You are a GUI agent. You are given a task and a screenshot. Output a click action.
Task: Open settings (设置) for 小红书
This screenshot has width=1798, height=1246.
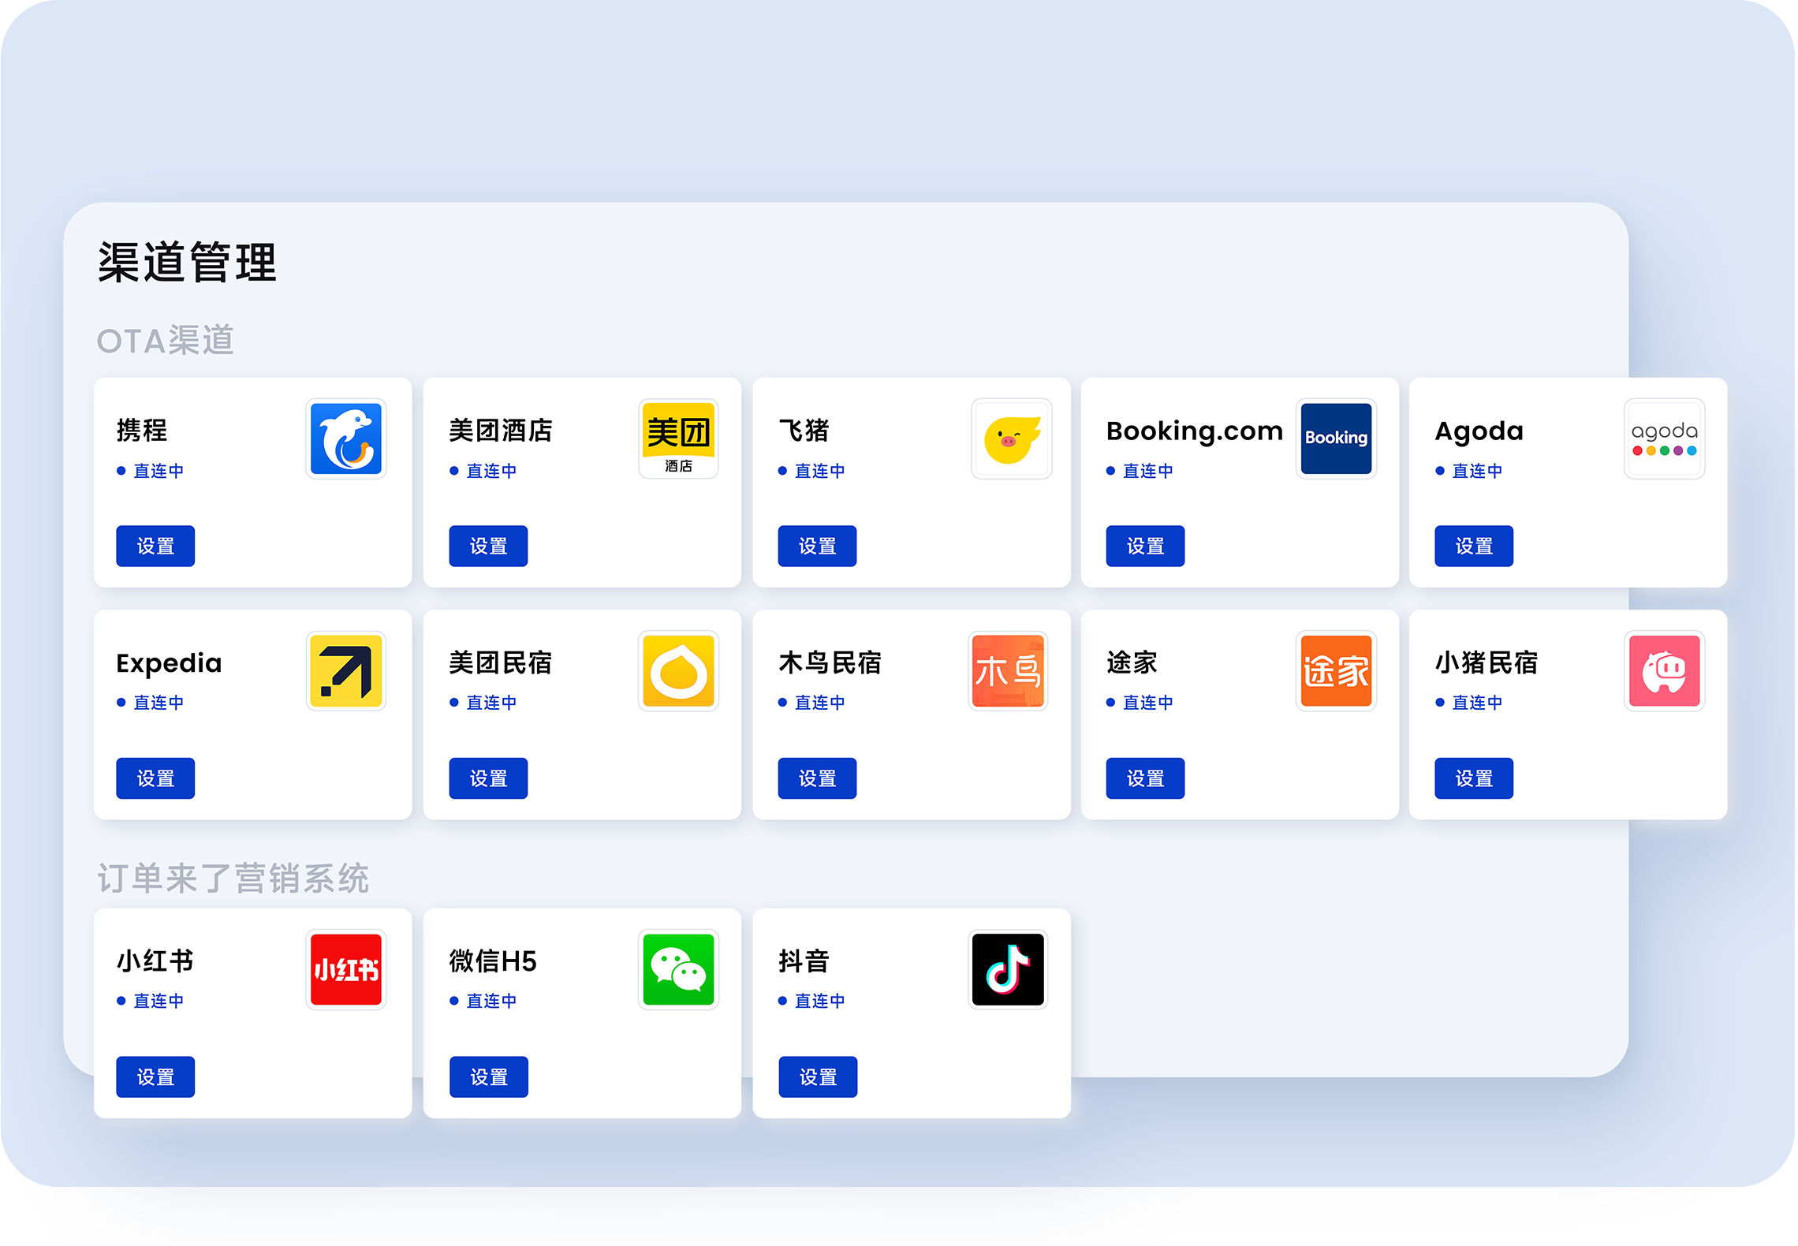click(x=155, y=1076)
